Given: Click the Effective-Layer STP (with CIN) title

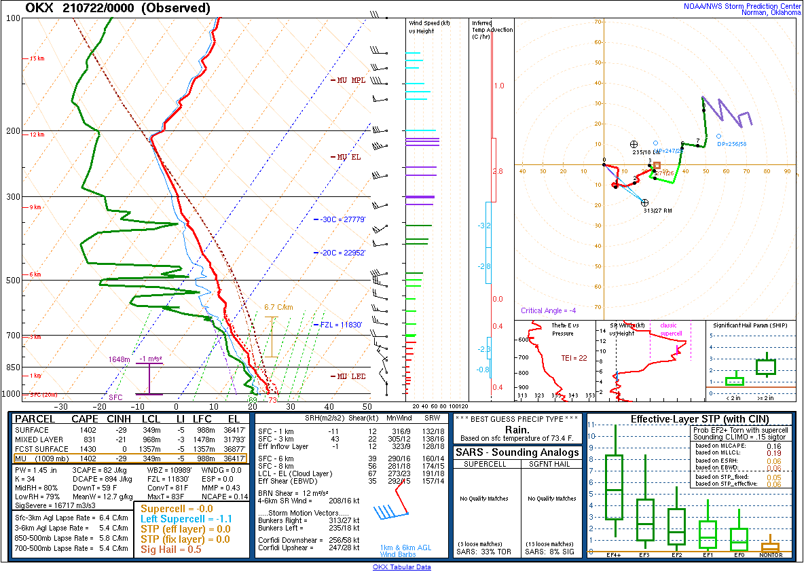Looking at the screenshot, I should [x=699, y=419].
